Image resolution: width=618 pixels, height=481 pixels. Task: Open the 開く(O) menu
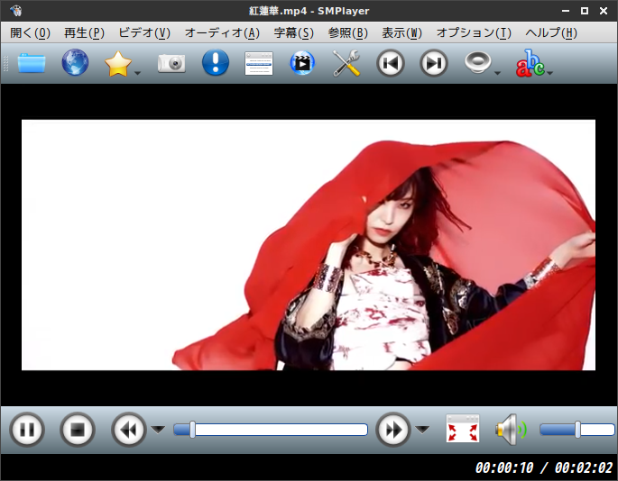pos(31,32)
